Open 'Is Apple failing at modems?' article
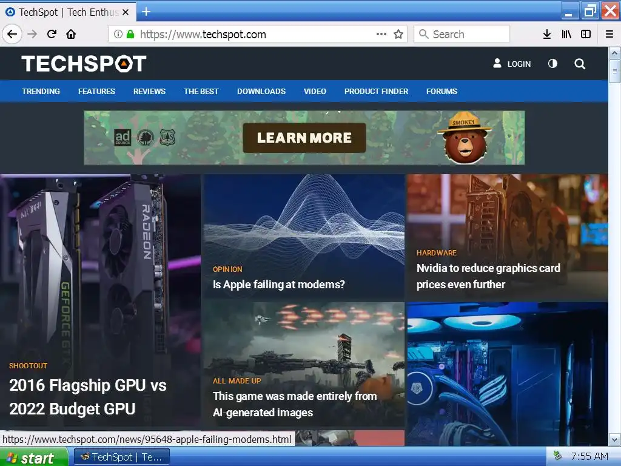Screen dimensions: 621x466 279,285
